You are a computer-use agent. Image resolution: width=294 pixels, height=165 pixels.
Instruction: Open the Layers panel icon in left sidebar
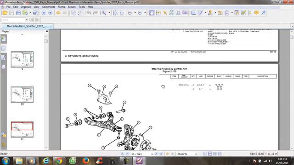click(x=4, y=66)
